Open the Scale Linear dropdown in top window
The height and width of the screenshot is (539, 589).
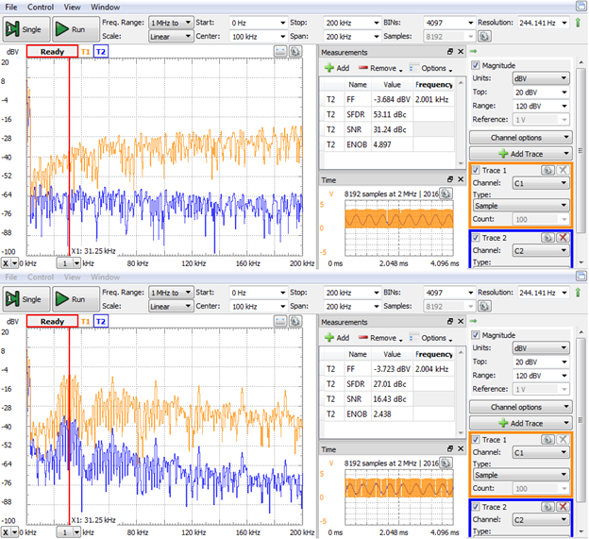171,37
